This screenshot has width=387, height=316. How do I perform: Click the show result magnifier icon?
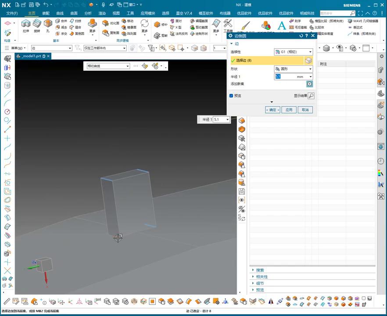click(311, 96)
